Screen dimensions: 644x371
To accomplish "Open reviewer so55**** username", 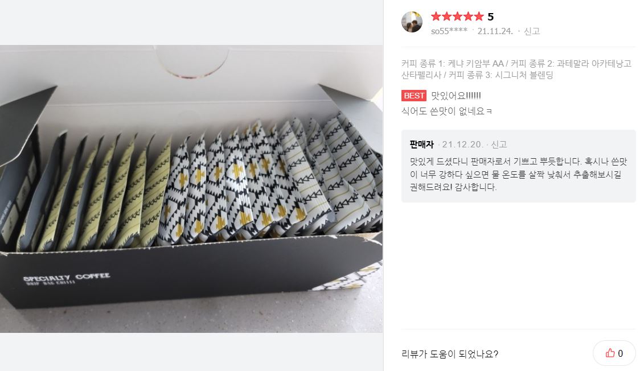I will (x=449, y=31).
